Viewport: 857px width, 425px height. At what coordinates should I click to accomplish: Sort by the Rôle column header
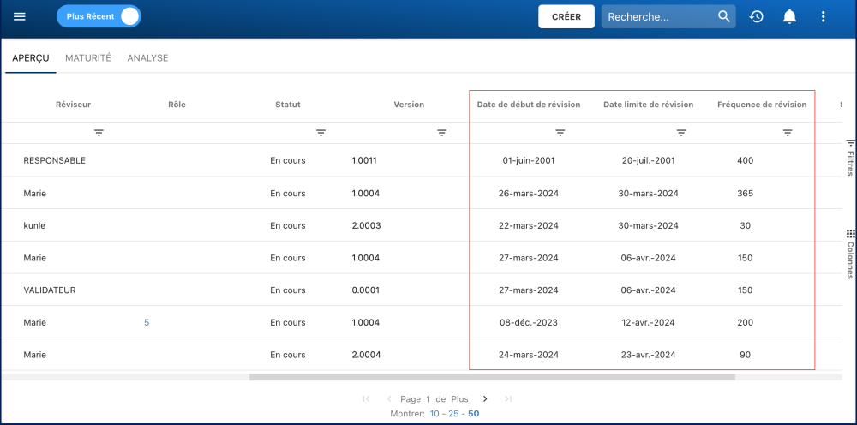(177, 105)
